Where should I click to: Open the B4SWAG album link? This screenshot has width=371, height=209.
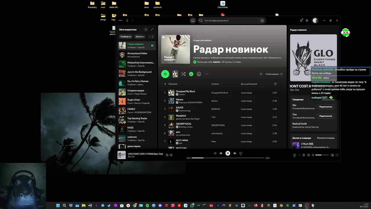click(216, 109)
